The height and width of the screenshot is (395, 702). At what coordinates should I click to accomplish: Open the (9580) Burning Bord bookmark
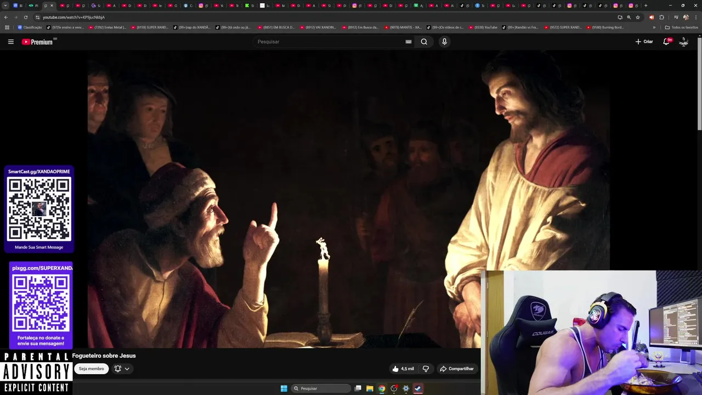[x=605, y=27]
